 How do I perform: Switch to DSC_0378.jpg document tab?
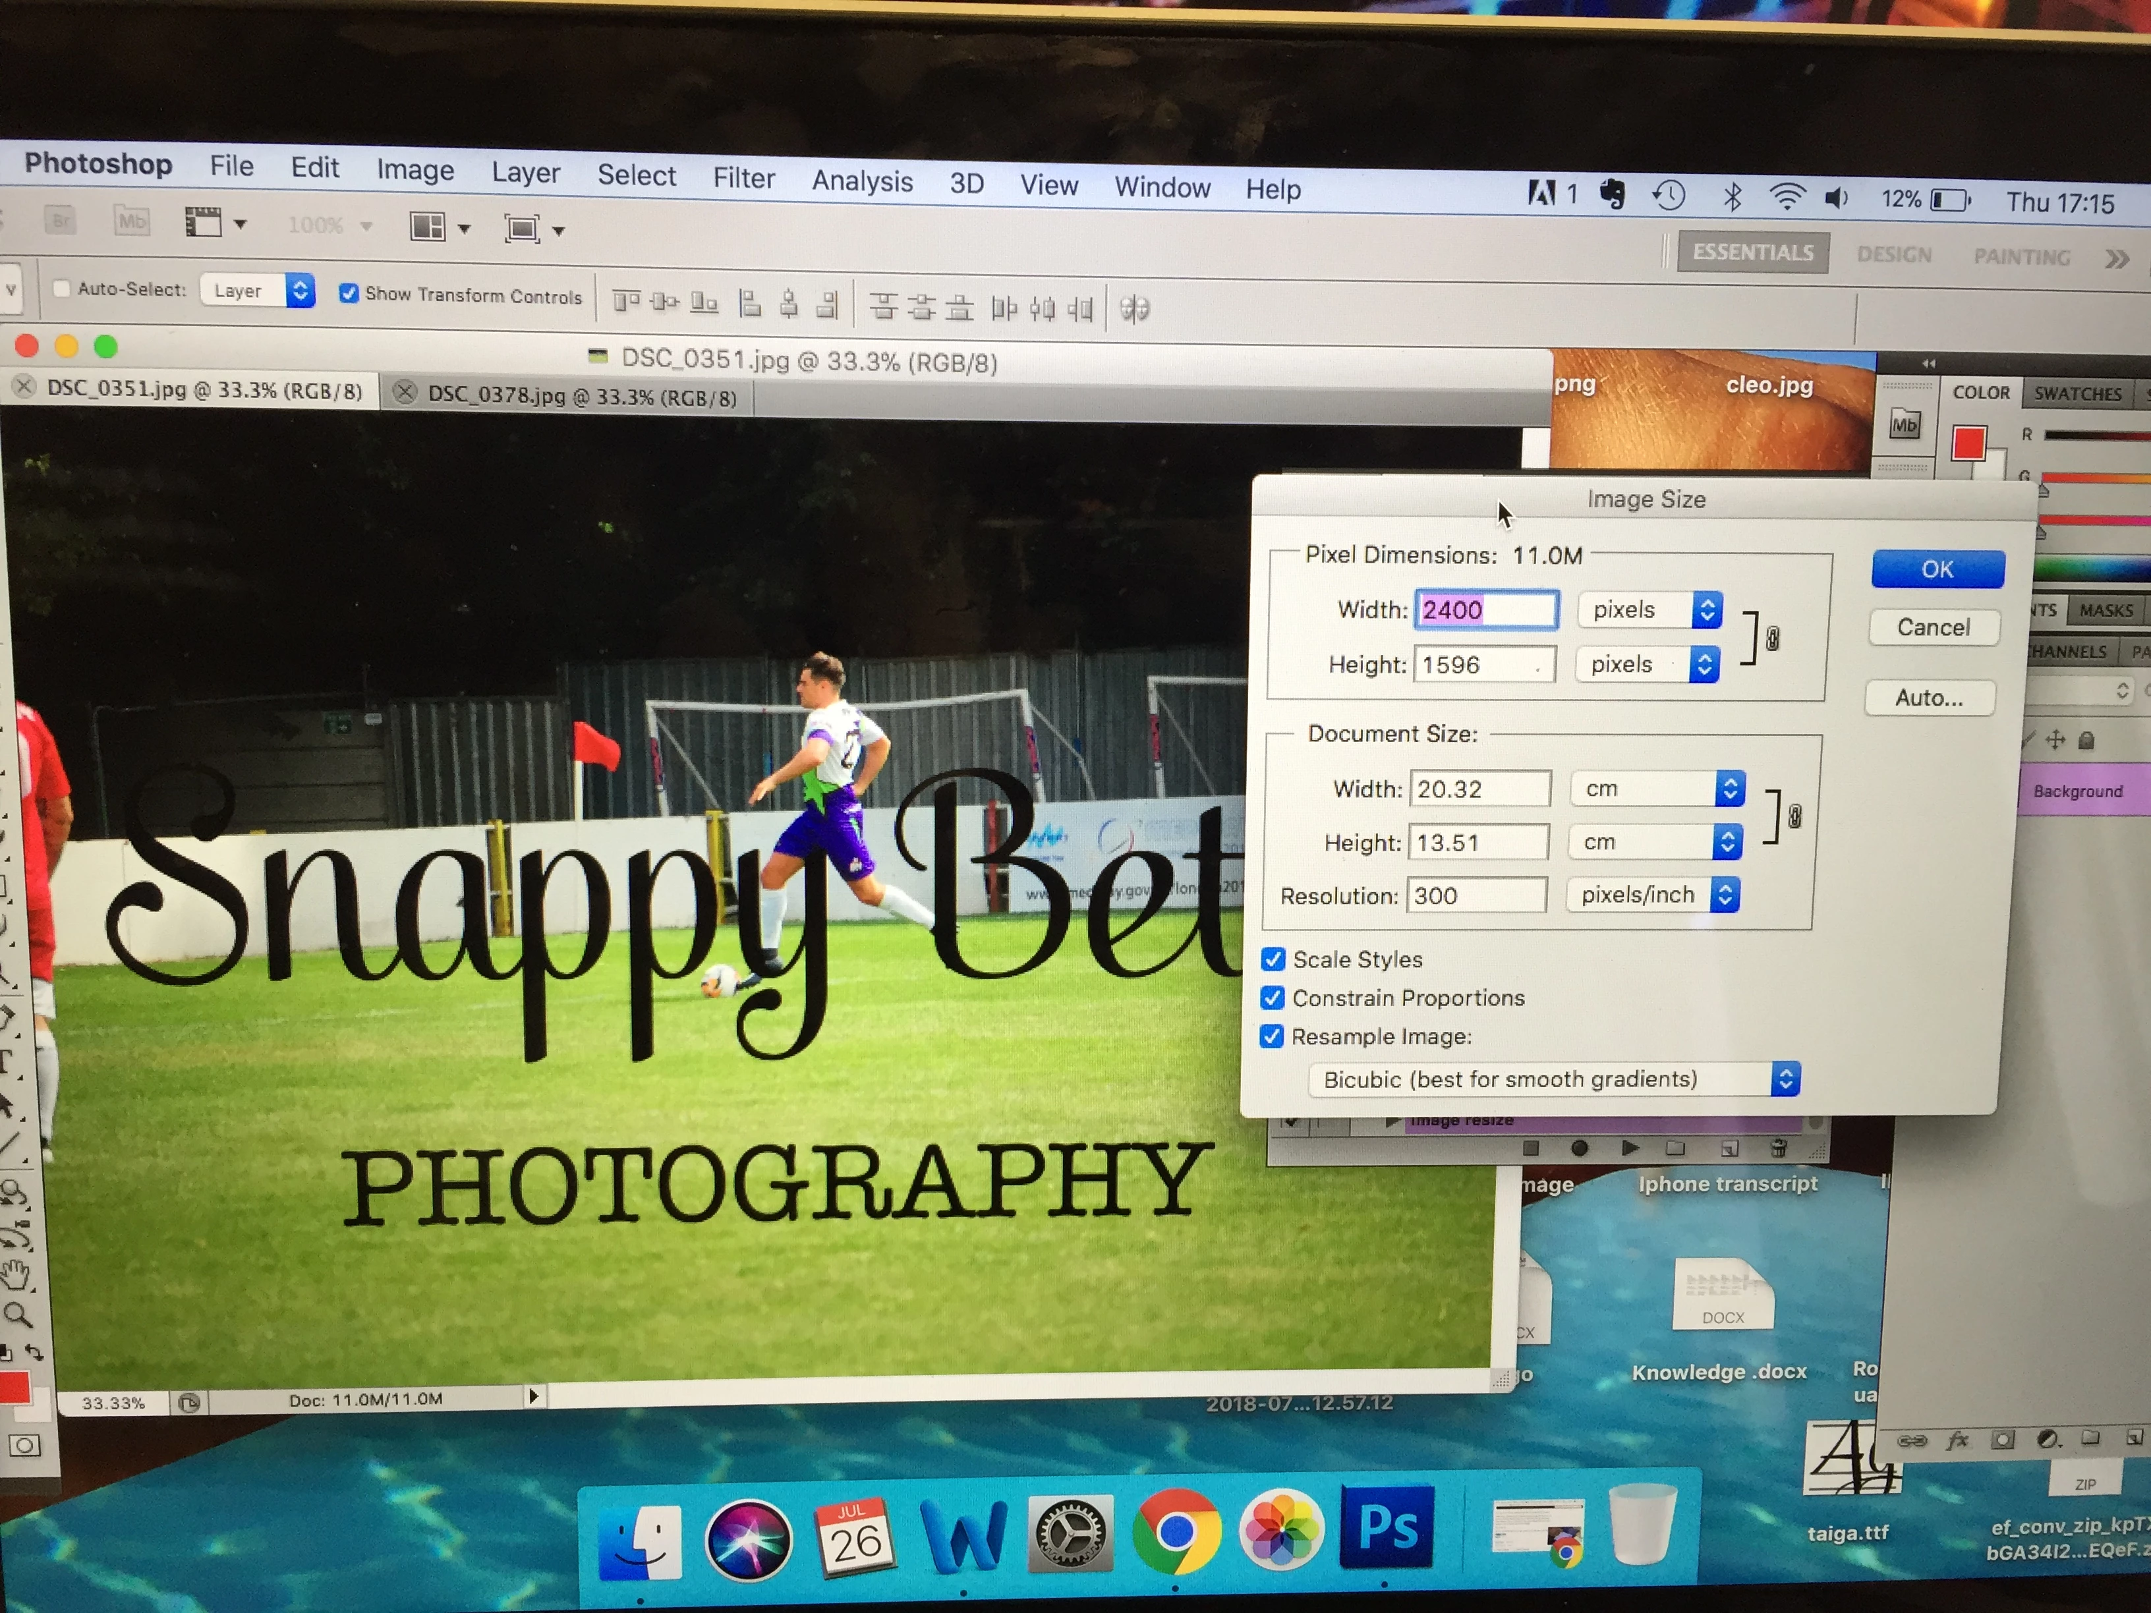(581, 397)
